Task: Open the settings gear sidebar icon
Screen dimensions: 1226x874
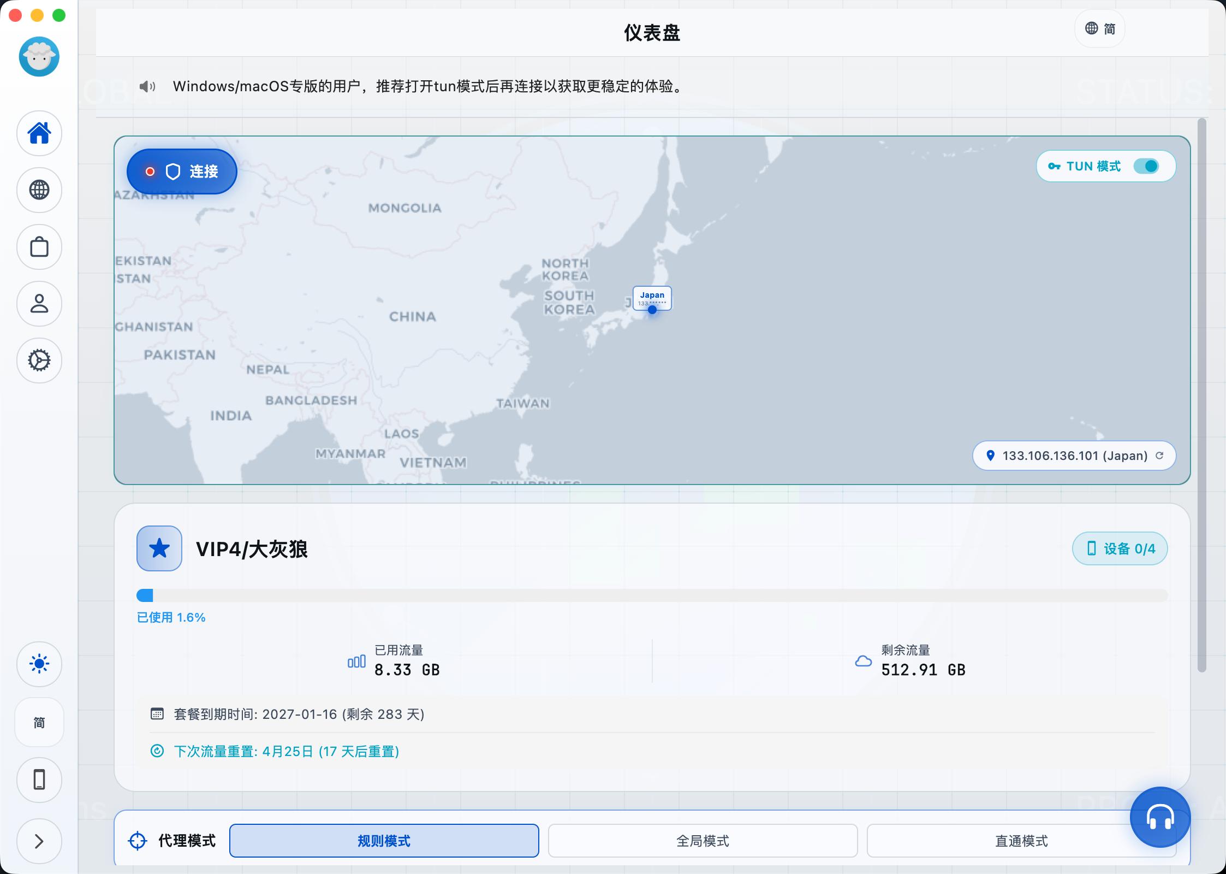Action: click(39, 361)
